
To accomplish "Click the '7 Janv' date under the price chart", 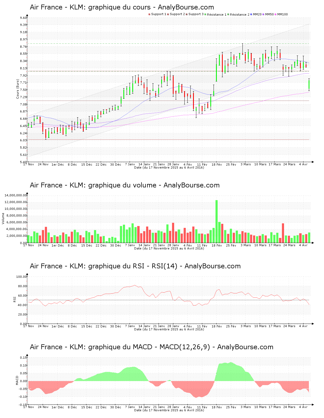I will tap(130, 164).
